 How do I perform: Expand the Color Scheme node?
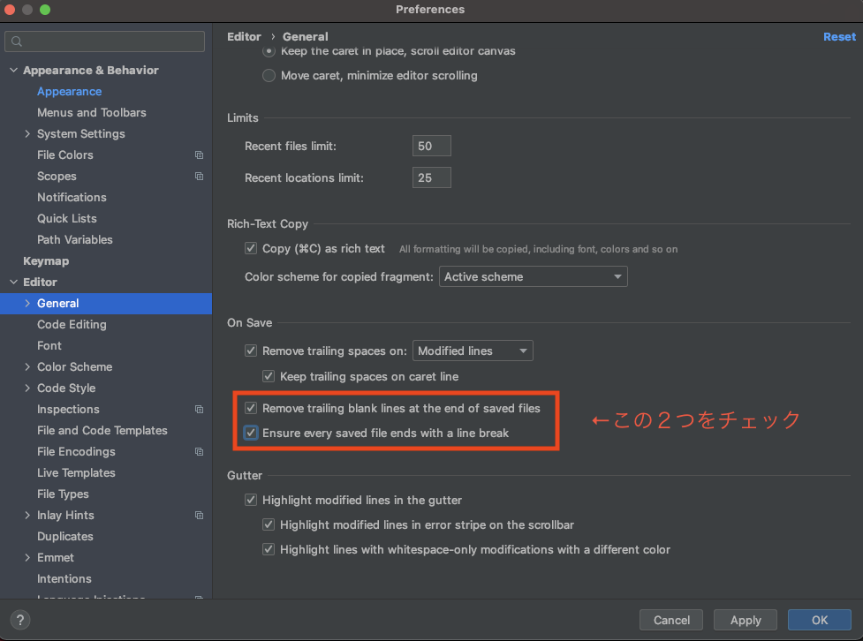[27, 367]
